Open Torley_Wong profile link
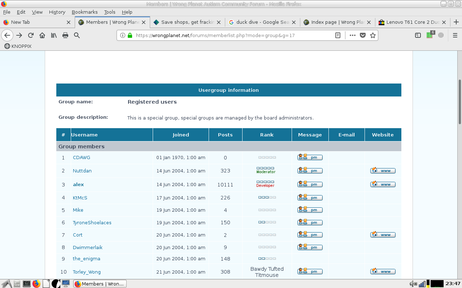This screenshot has height=288, width=462. (x=87, y=272)
